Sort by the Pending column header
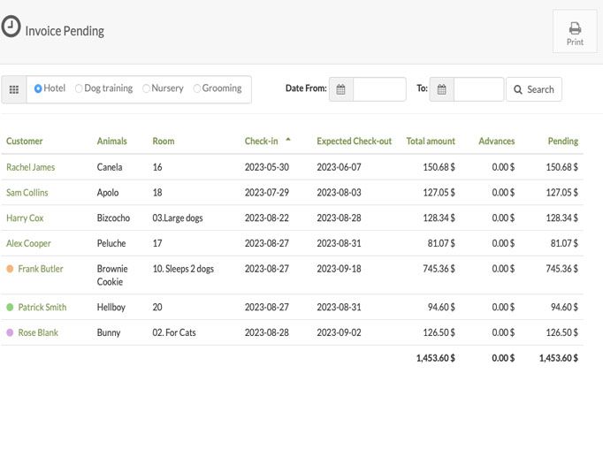This screenshot has height=458, width=603. point(563,141)
